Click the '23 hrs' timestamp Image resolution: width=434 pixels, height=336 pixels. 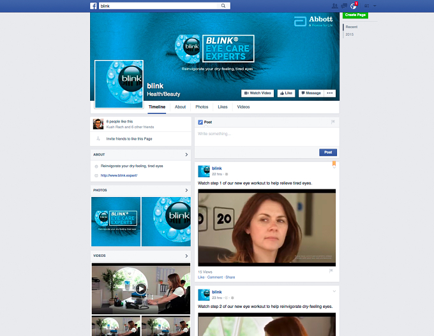217,298
